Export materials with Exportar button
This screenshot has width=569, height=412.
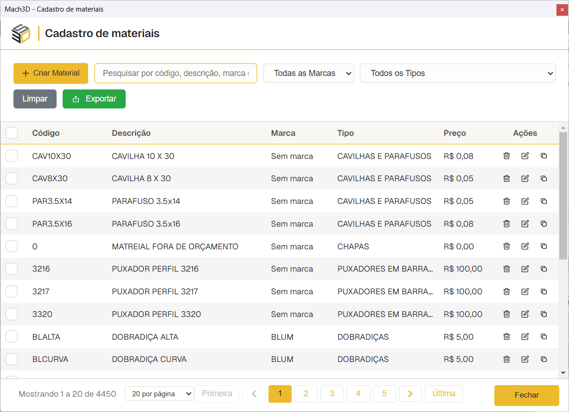point(94,99)
